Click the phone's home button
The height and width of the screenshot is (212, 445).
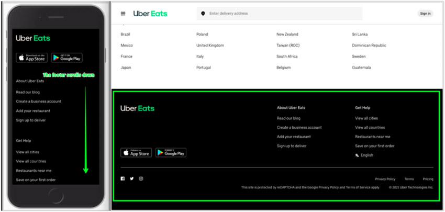pos(56,196)
